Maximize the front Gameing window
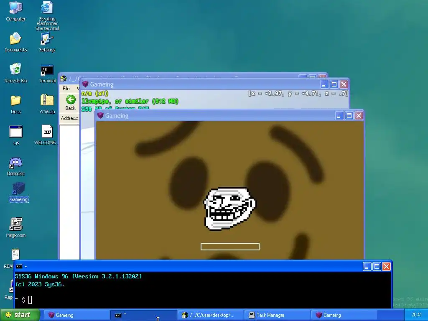This screenshot has width=428, height=321. coord(349,116)
